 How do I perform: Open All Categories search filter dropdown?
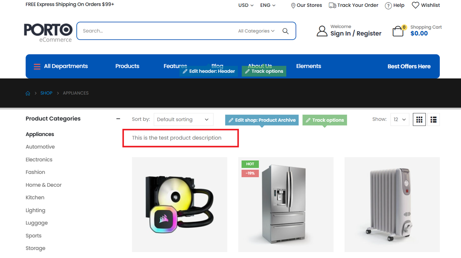[x=256, y=31]
